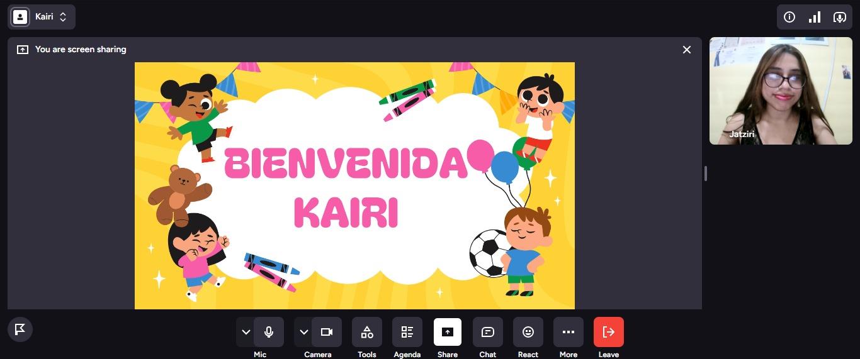The height and width of the screenshot is (359, 860).
Task: Open the More options menu
Action: [x=569, y=332]
